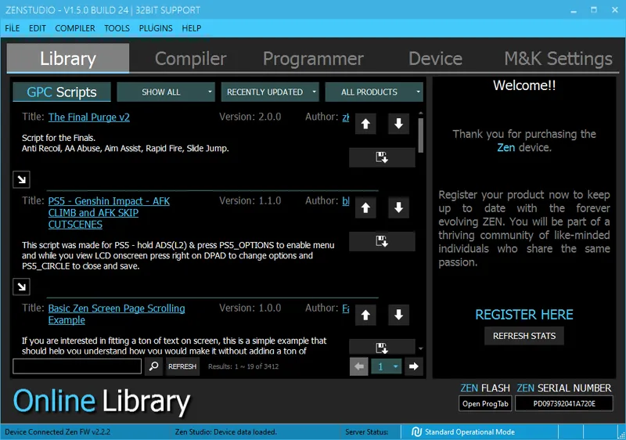Expand the RECENTLY UPDATED sort dropdown

pos(270,92)
